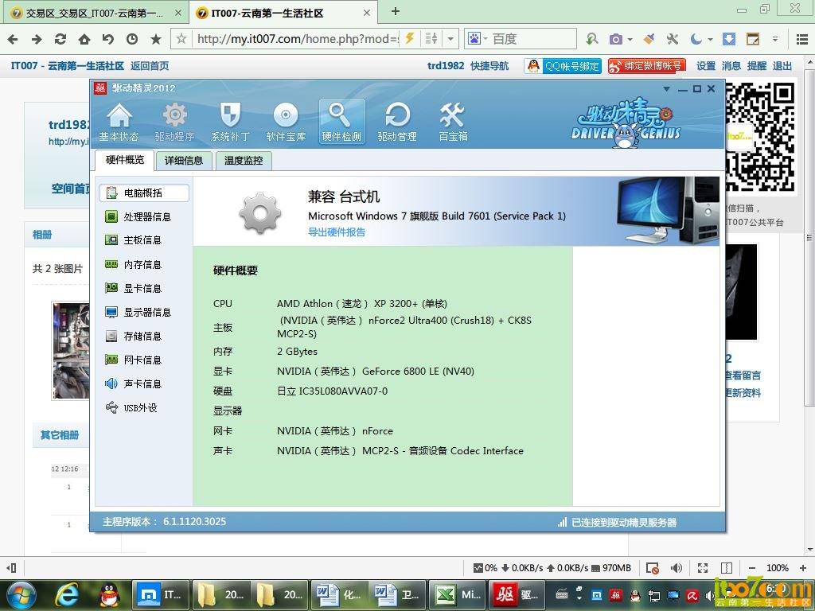815x611 pixels.
Task: Open Windows Start menu orb
Action: [21, 595]
